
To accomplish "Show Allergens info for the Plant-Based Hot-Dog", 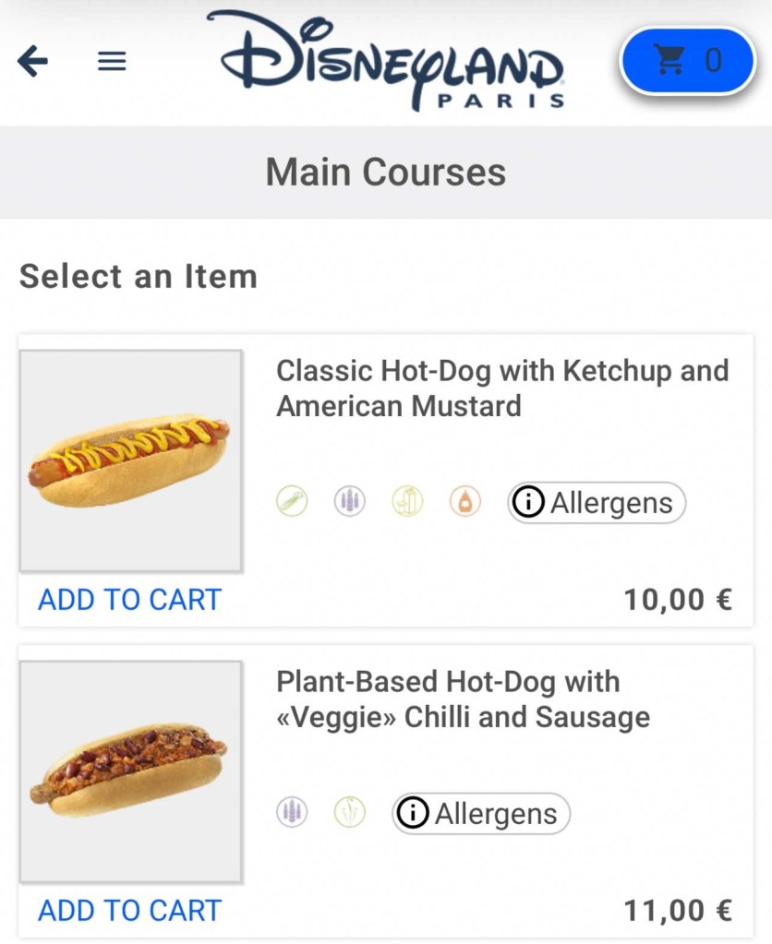I will (481, 814).
